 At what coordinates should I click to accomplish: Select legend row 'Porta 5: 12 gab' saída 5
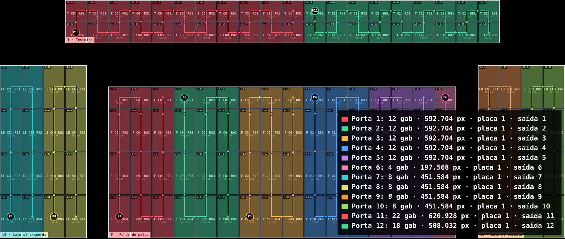(x=444, y=158)
